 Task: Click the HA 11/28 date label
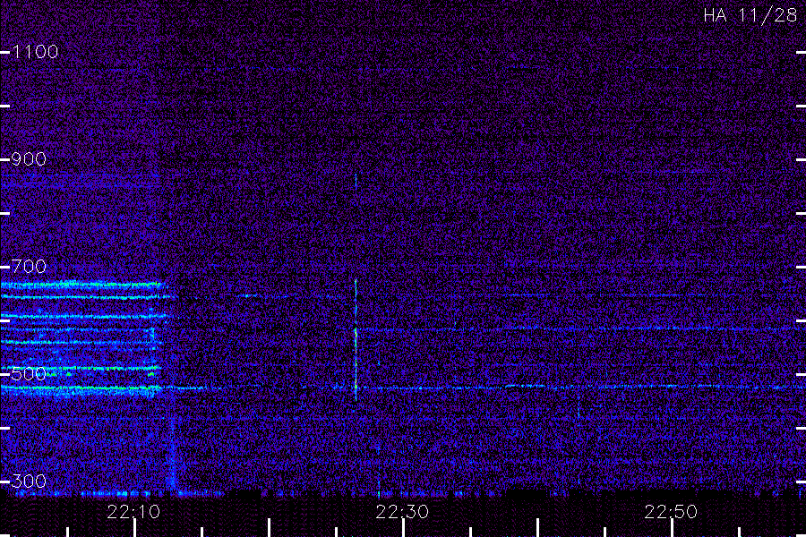point(750,15)
